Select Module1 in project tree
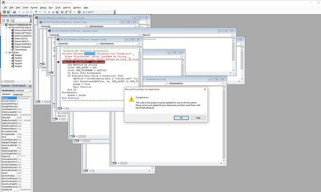Screen dimensions: 321x192 point(17,55)
